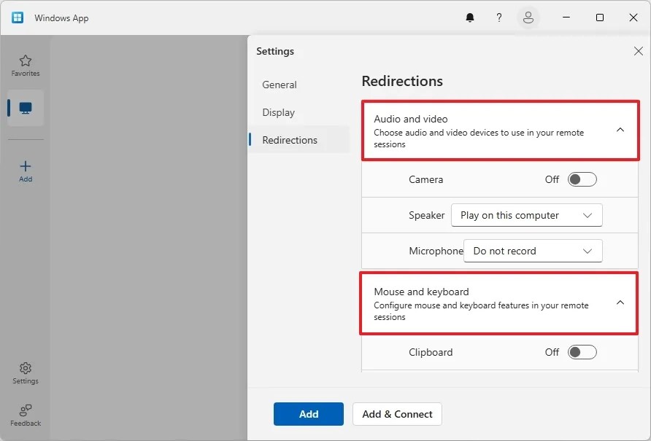This screenshot has height=441, width=651.
Task: Click the Add & Connect button
Action: 397,414
